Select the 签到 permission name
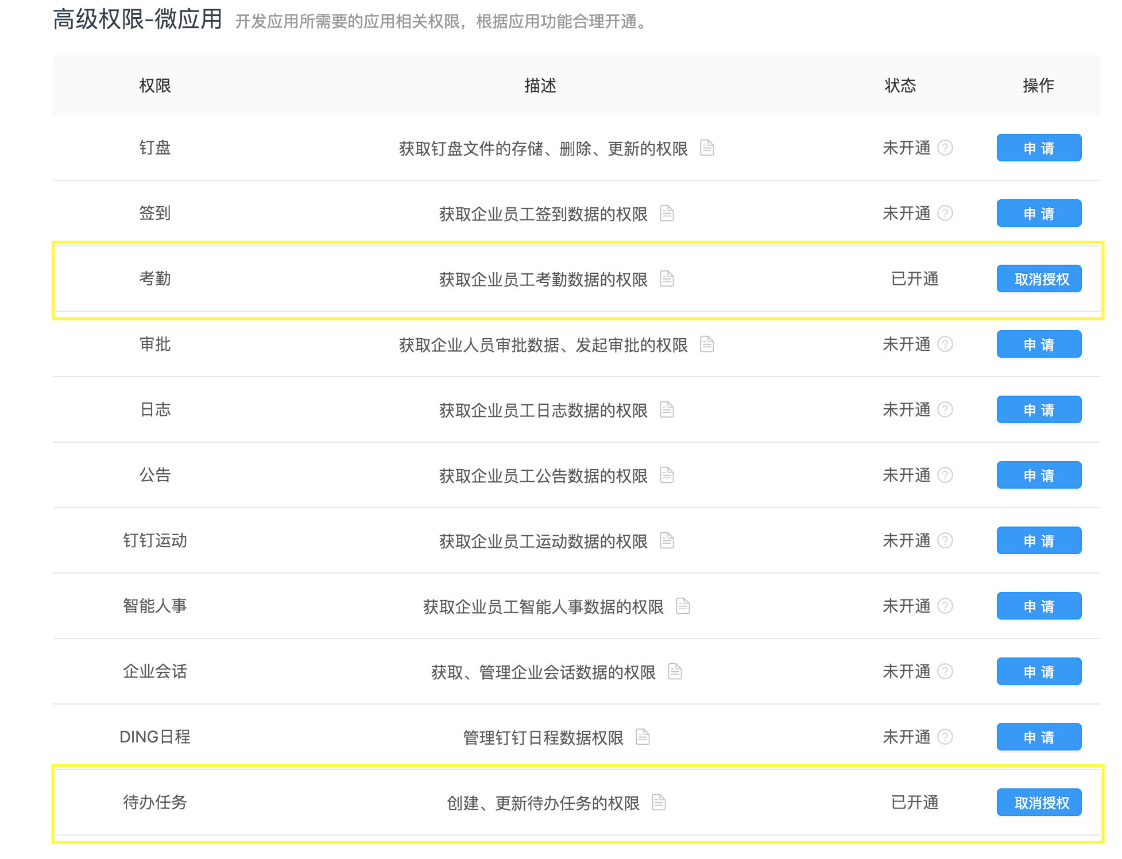Image resolution: width=1122 pixels, height=859 pixels. 155,214
